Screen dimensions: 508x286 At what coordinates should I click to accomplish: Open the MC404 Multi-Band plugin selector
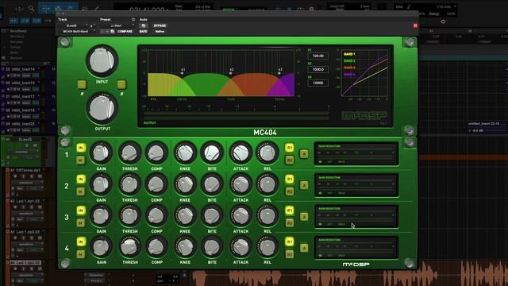(77, 32)
